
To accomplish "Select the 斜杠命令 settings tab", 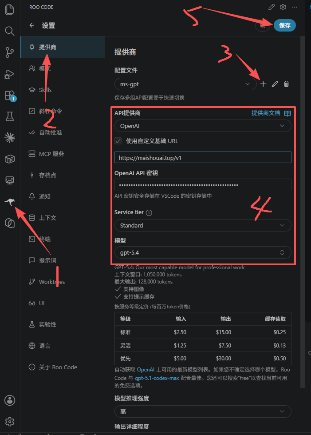I will pyautogui.click(x=63, y=111).
